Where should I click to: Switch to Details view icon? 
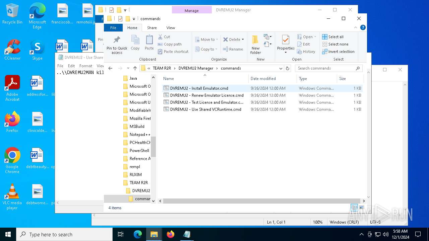(x=354, y=208)
